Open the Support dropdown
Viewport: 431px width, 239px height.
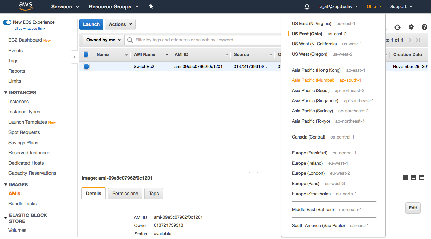click(x=401, y=7)
